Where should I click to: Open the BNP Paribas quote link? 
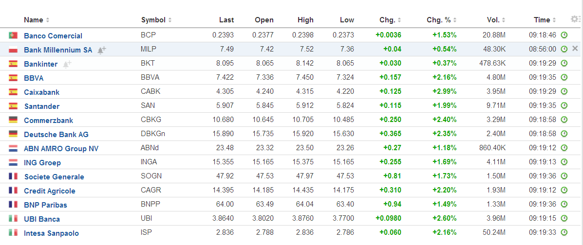(x=45, y=205)
